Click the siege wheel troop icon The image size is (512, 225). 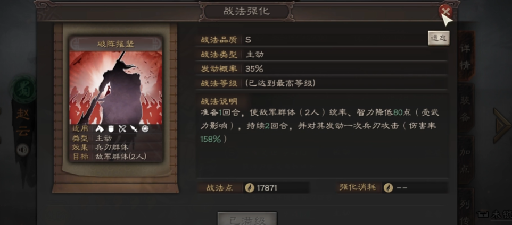click(x=145, y=129)
